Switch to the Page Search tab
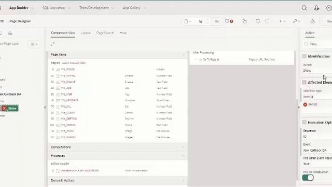 coord(105,33)
